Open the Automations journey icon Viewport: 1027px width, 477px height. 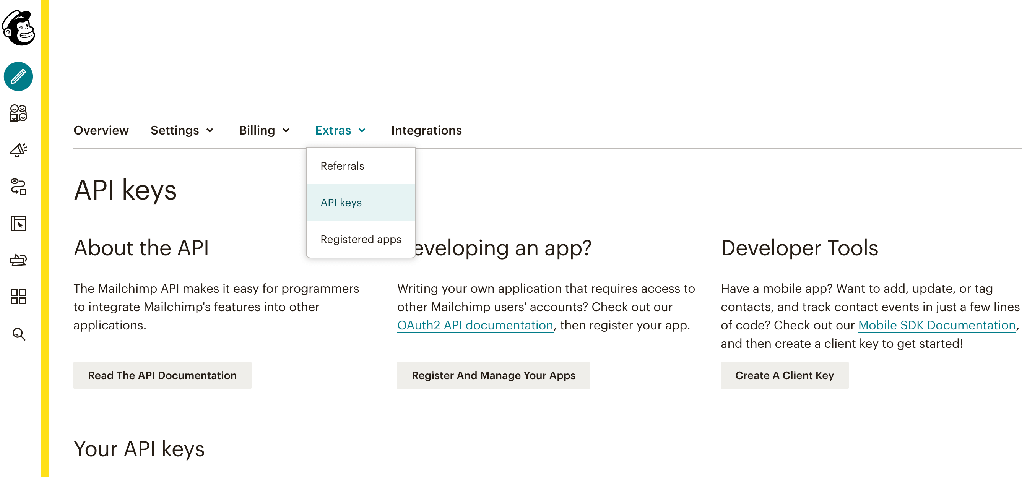point(18,187)
